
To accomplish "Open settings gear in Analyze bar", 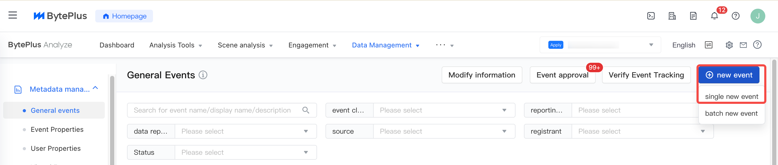I will (x=729, y=45).
